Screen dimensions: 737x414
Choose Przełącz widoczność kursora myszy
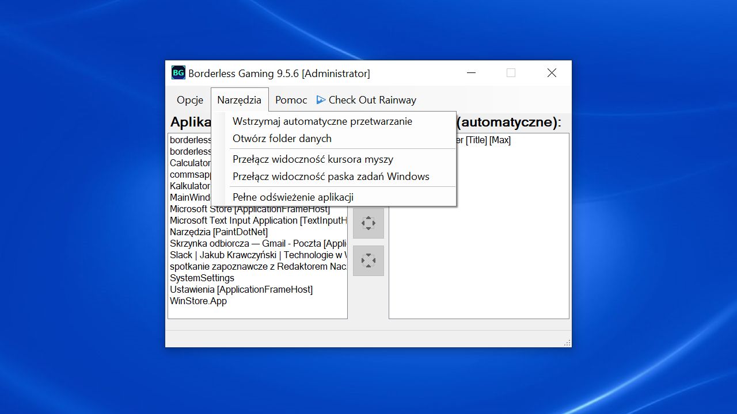(334, 159)
